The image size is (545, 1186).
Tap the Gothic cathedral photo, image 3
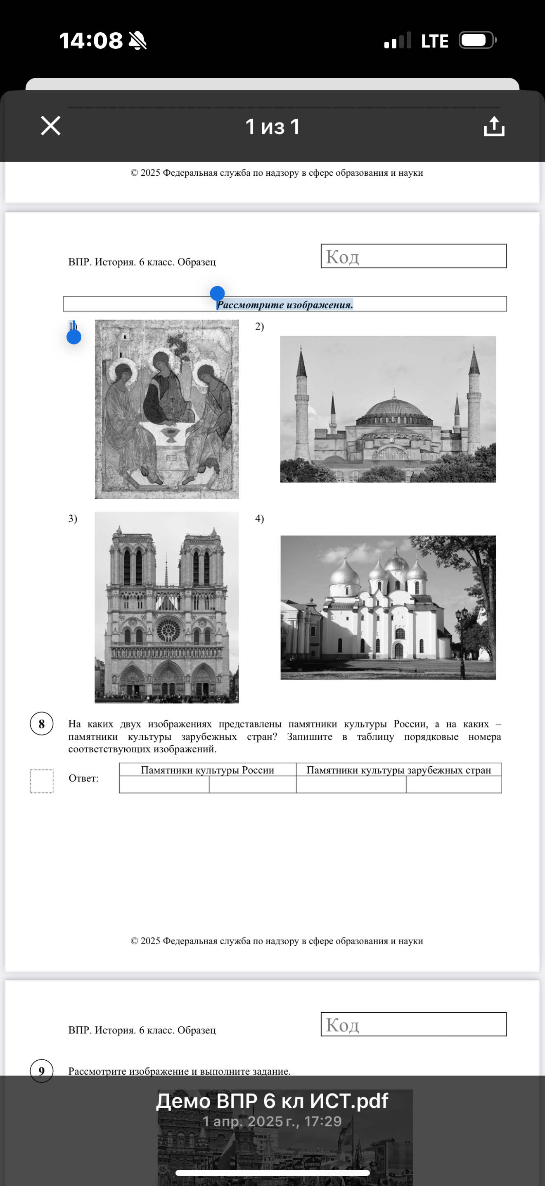[x=167, y=607]
